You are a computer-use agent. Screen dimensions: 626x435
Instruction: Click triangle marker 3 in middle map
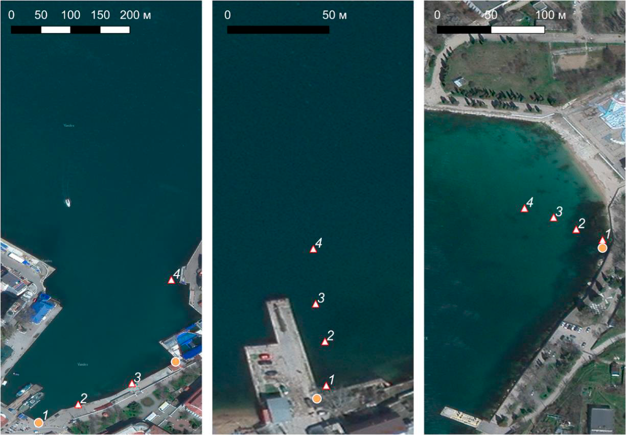tap(315, 304)
